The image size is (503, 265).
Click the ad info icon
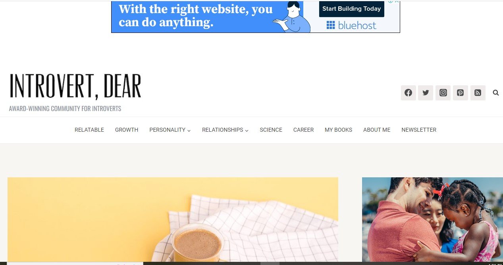391,2
